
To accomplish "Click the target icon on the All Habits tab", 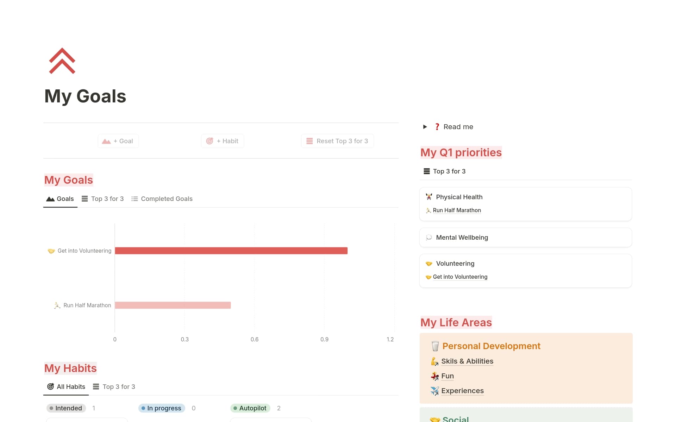I will click(50, 386).
